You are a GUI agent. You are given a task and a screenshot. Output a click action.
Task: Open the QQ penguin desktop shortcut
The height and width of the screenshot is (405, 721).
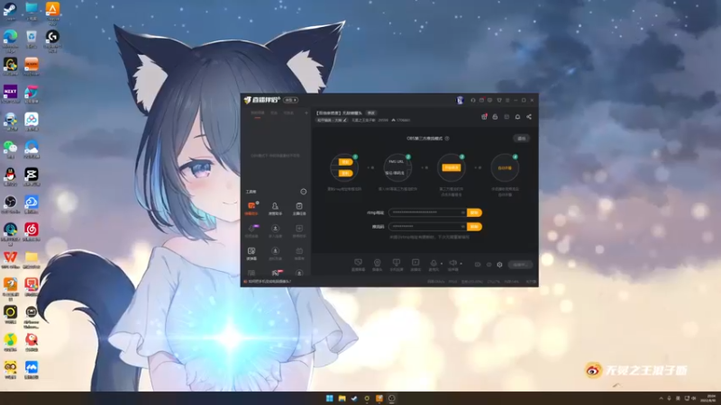click(10, 176)
